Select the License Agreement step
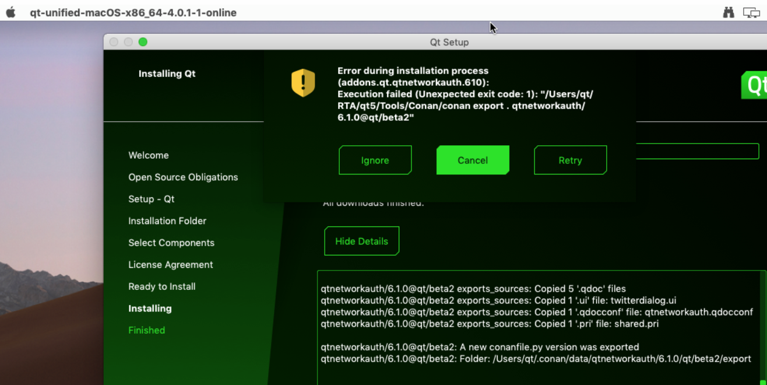The height and width of the screenshot is (385, 767). (171, 265)
